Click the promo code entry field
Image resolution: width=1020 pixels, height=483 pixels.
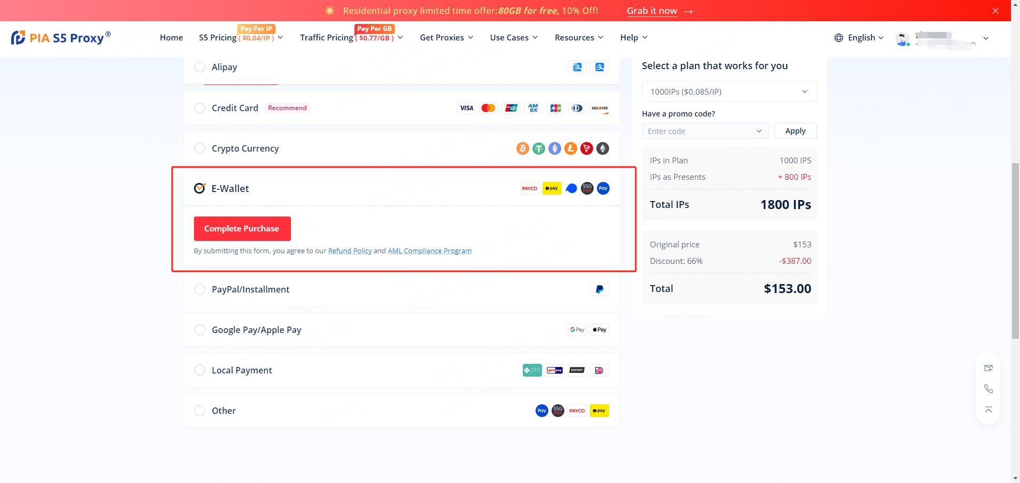698,131
